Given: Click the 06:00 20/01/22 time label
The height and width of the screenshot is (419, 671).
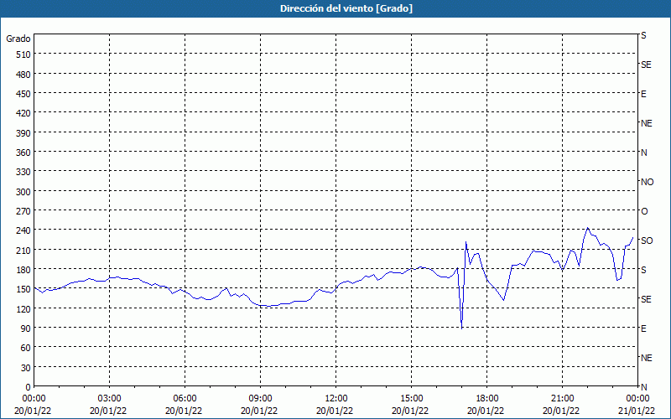Looking at the screenshot, I should click(x=184, y=405).
